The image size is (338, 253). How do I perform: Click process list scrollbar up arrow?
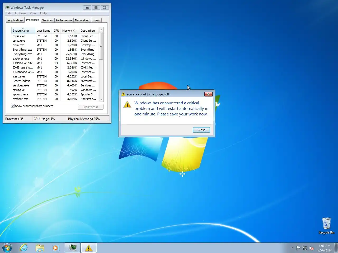click(101, 30)
